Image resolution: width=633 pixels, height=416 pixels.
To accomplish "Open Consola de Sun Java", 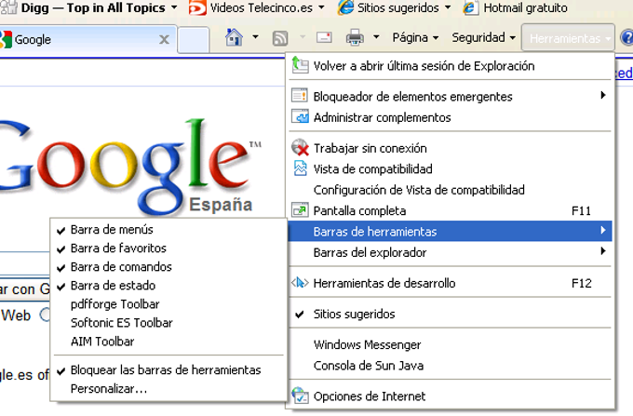I will (451, 365).
